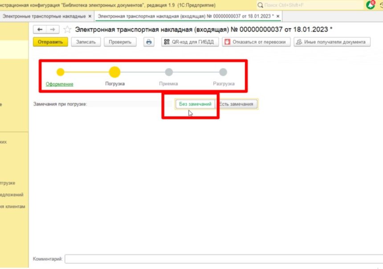Open the 'Оформление' stage link
383x269 pixels.
coord(60,84)
